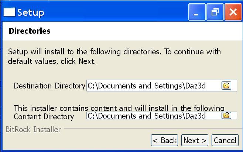
Task: Close the Setup installer window
Action: [x=233, y=12]
